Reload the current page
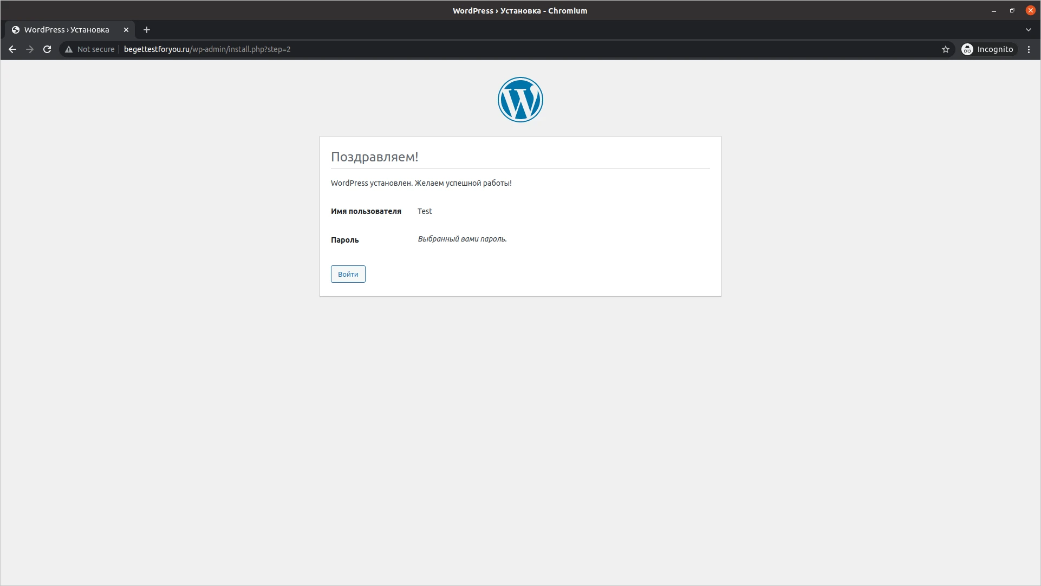Viewport: 1041px width, 586px height. [x=47, y=49]
